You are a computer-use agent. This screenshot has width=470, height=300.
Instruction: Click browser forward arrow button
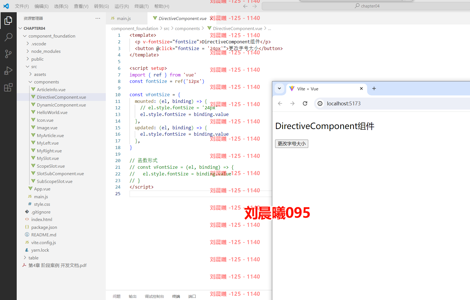(292, 103)
